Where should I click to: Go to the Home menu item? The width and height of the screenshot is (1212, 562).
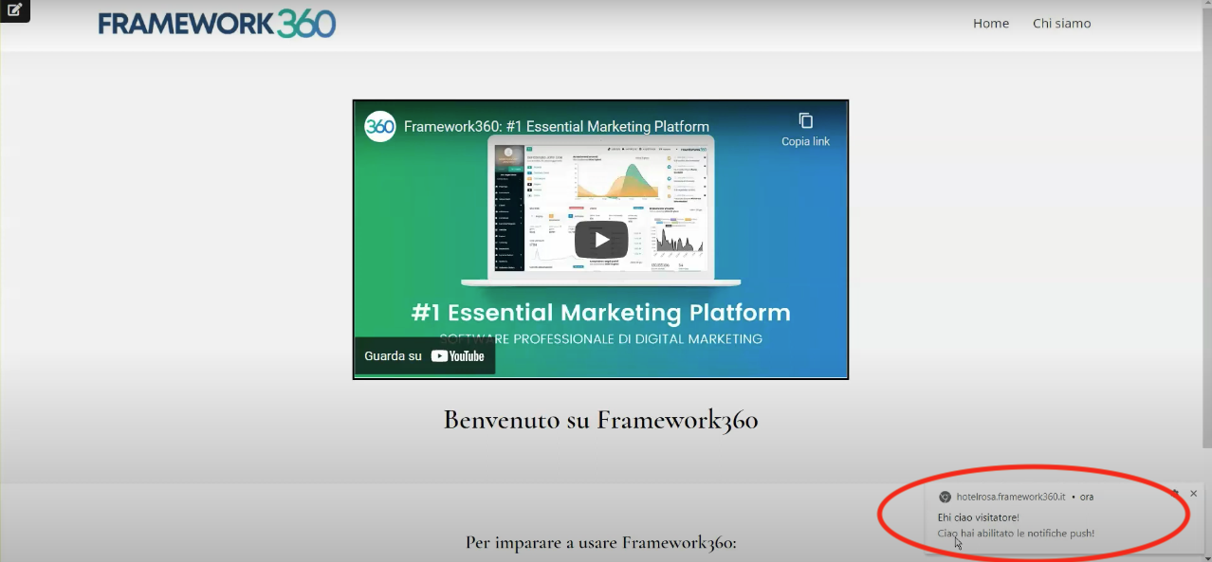(990, 24)
